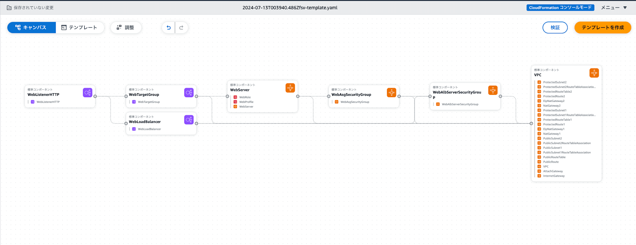
Task: Click the small WebAsgSecurityGroup resource icon
Action: (x=336, y=102)
